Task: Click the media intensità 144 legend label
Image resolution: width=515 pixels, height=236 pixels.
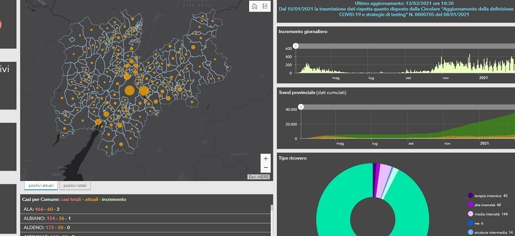Action: point(491,214)
